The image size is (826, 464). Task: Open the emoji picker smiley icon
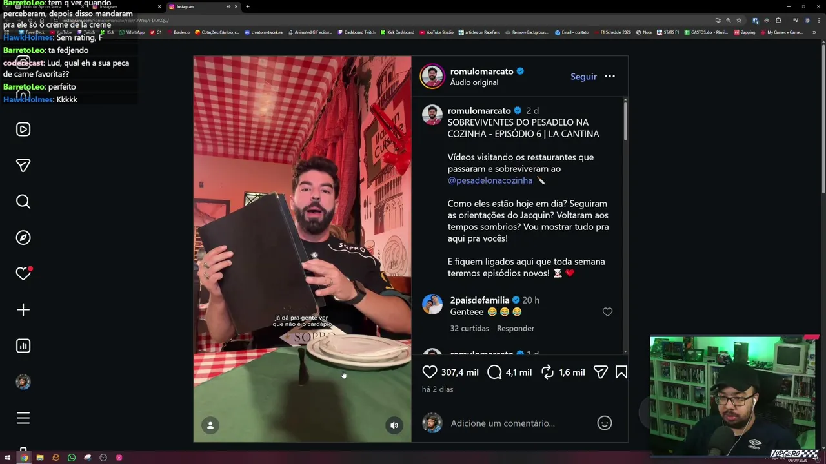[605, 423]
